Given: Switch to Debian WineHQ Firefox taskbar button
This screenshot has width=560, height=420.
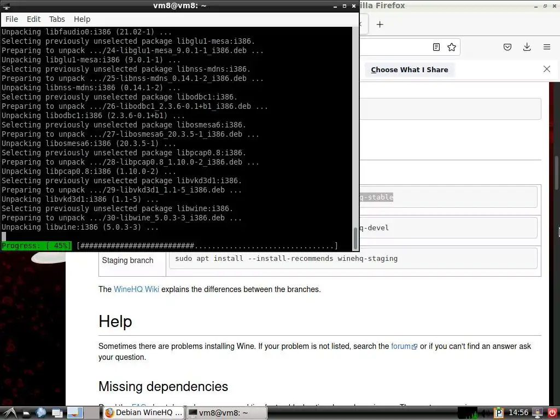Looking at the screenshot, I should (x=144, y=413).
